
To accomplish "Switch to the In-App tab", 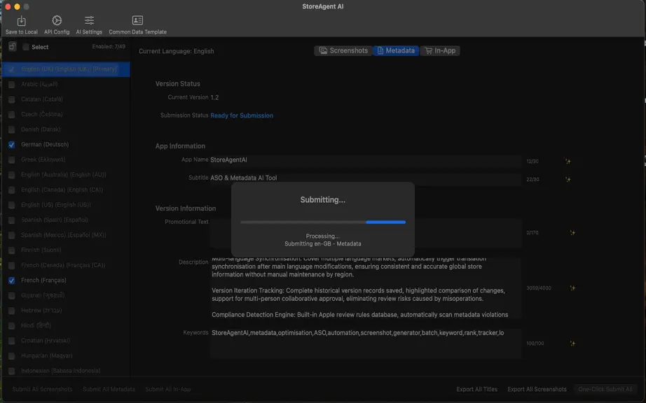I will click(440, 50).
